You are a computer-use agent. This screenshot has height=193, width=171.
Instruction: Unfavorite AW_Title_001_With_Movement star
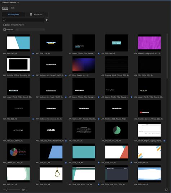66,141
